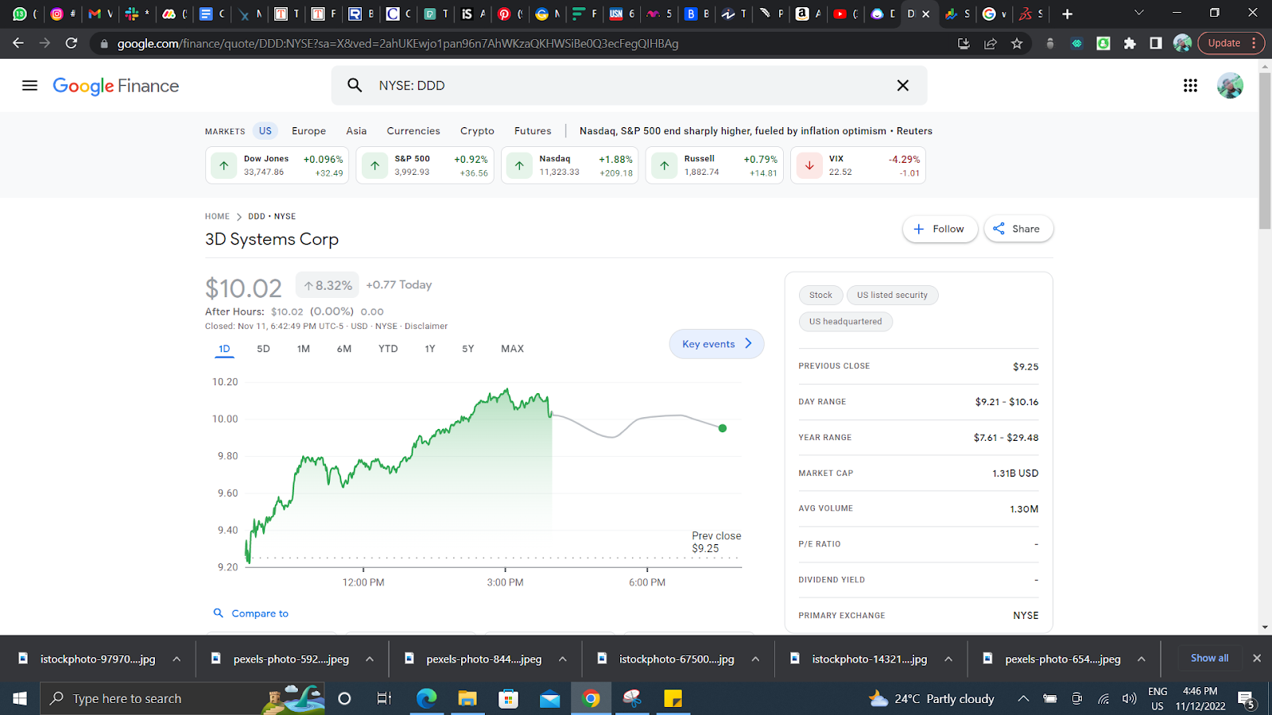Screen dimensions: 1272x715
Task: Click the Disclaimer link
Action: pyautogui.click(x=426, y=327)
